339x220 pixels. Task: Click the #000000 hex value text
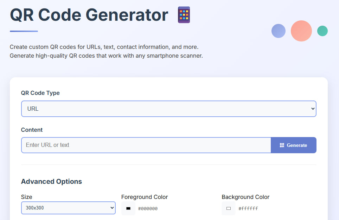(x=148, y=209)
